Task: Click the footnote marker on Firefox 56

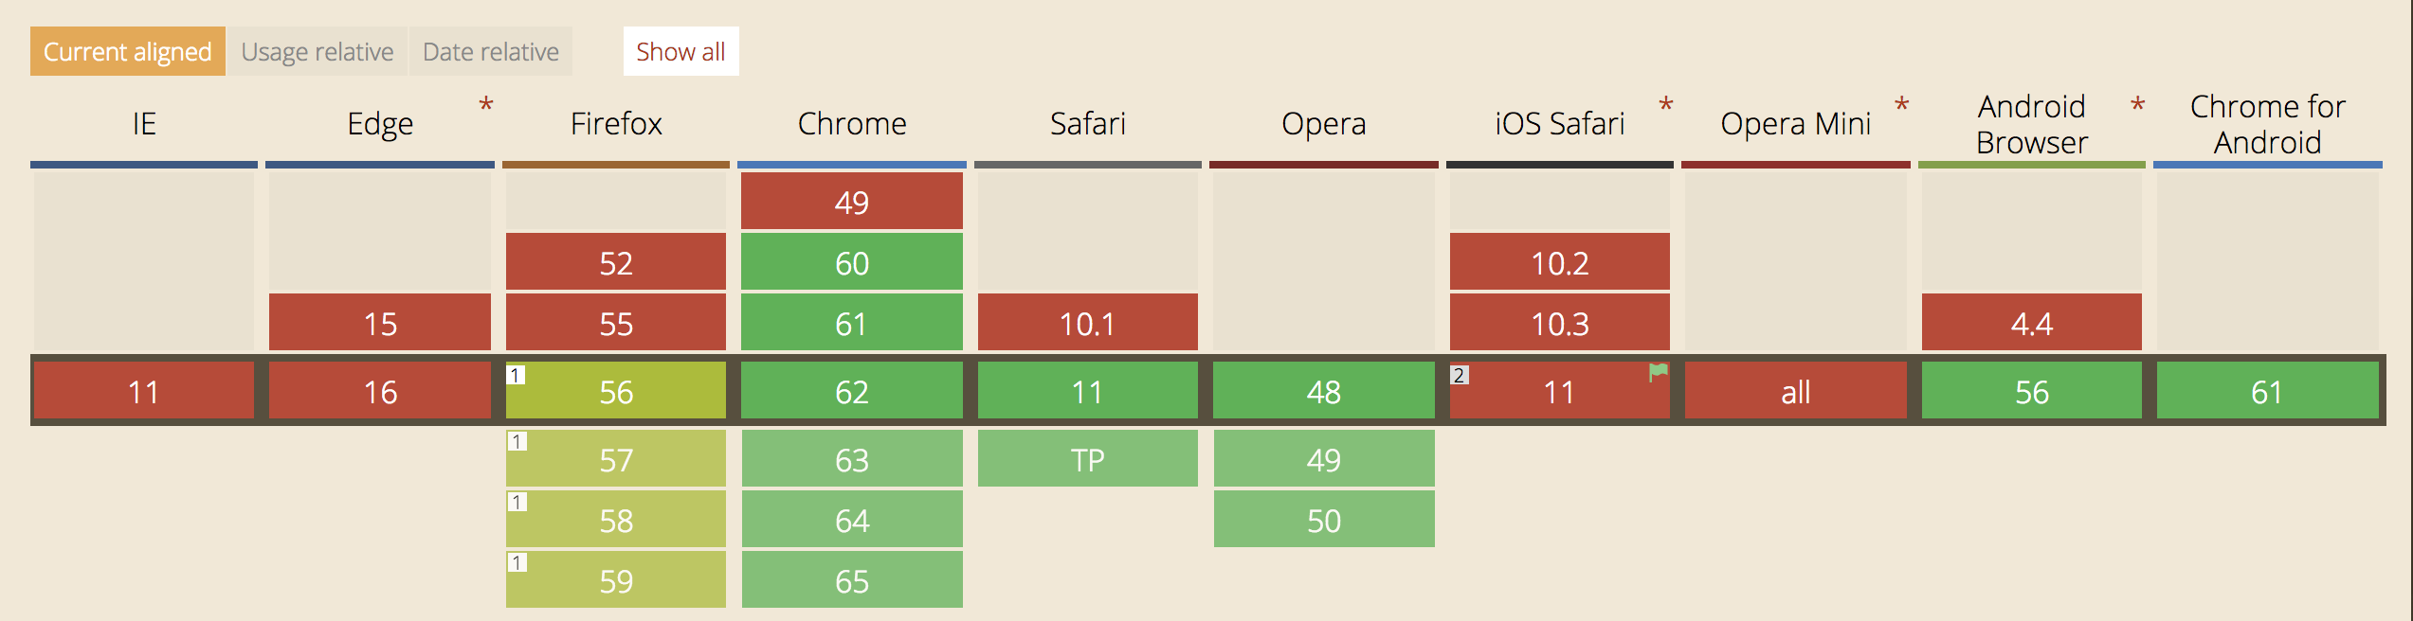Action: pyautogui.click(x=515, y=375)
